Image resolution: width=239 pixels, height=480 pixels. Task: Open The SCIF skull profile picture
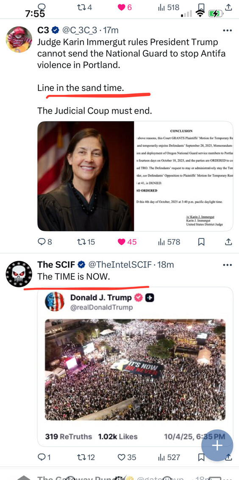[x=19, y=274]
